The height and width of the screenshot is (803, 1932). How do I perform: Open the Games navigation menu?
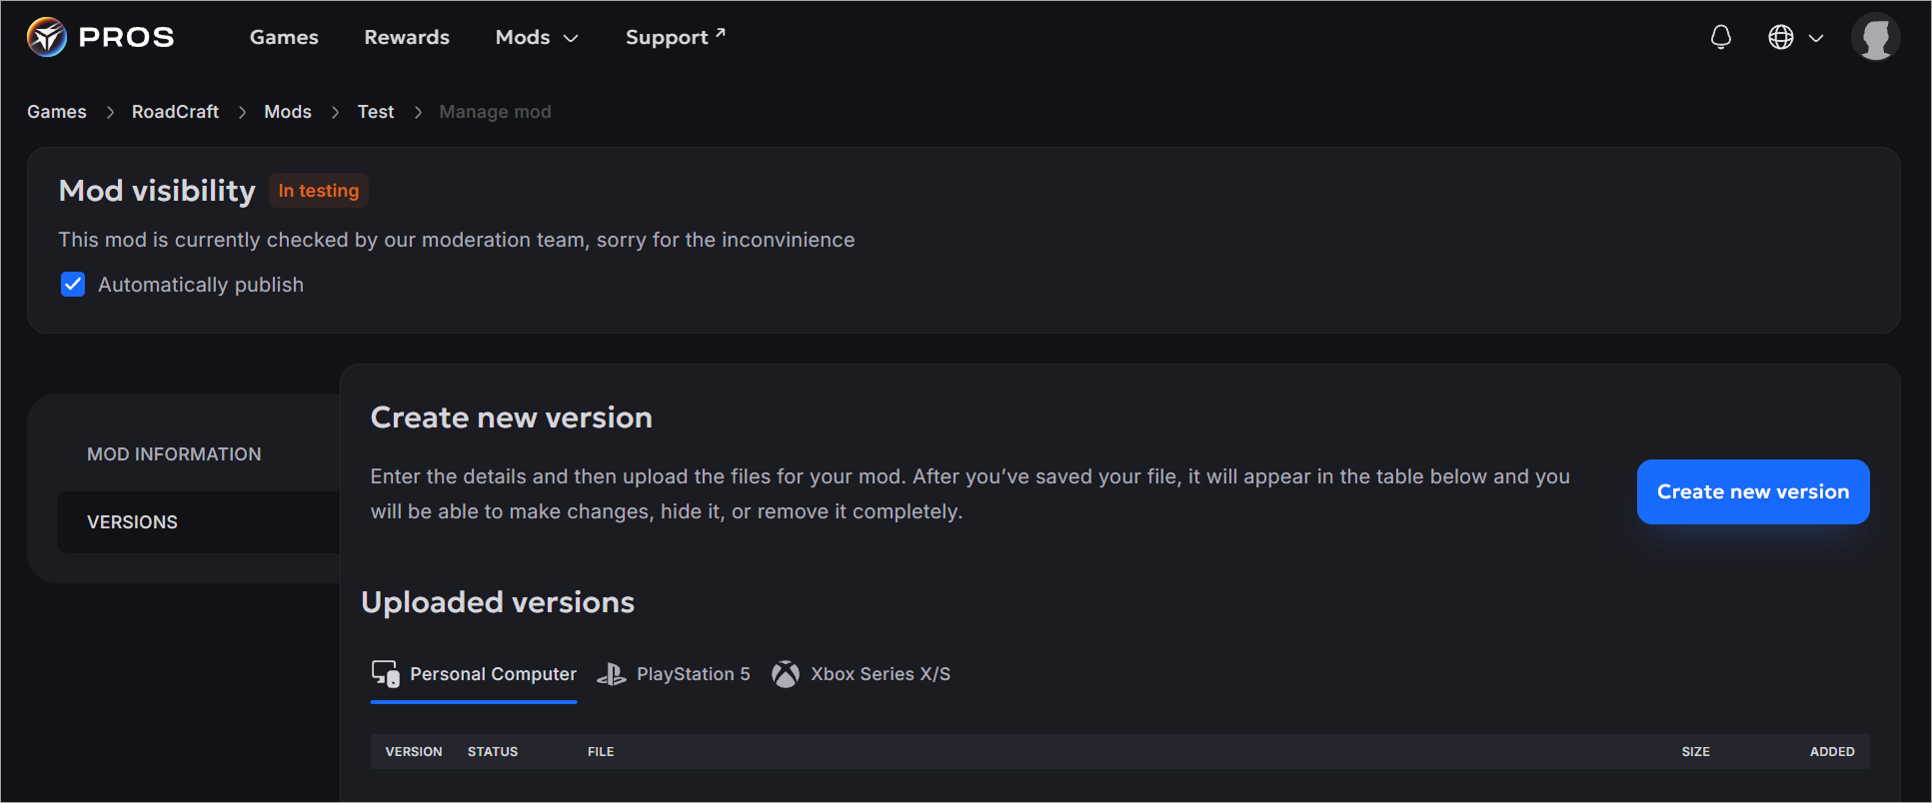pos(284,37)
